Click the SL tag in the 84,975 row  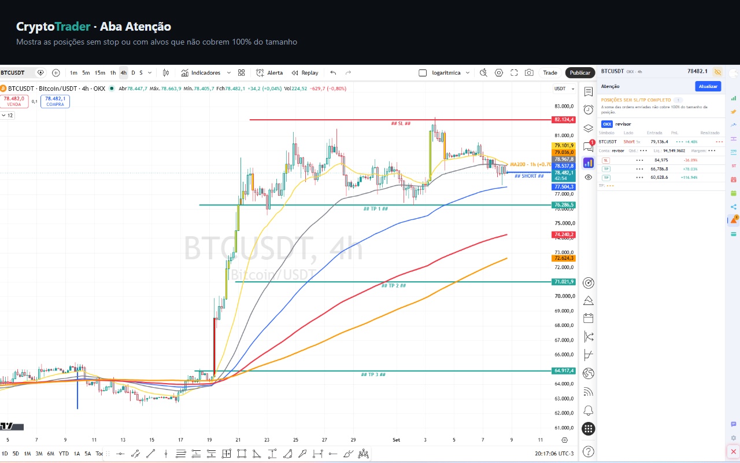click(606, 160)
